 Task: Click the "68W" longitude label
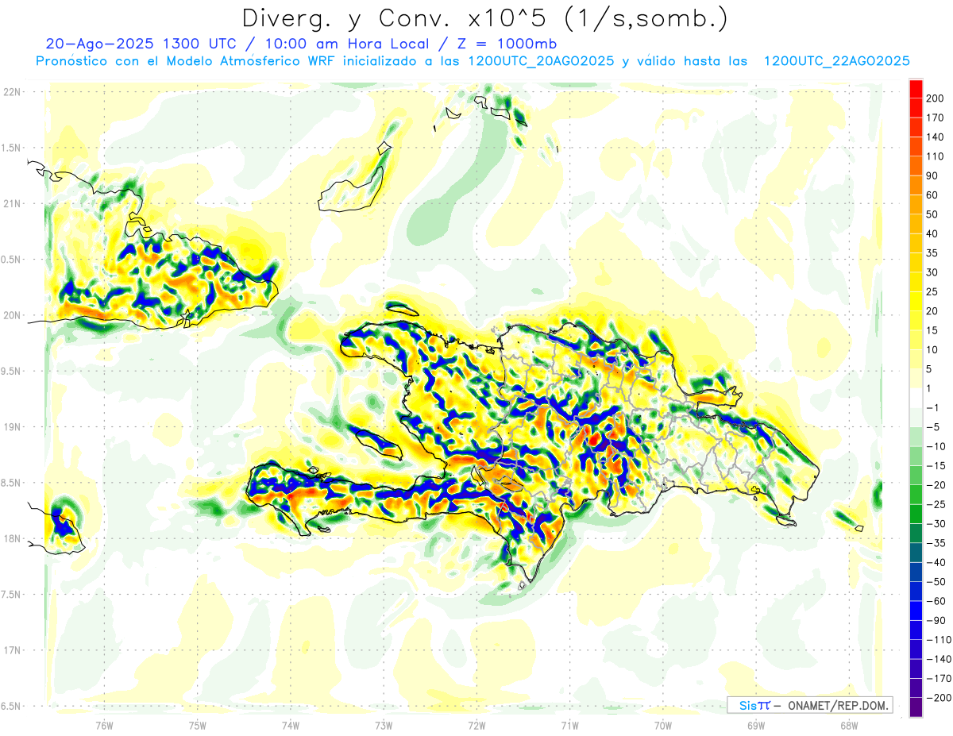[849, 725]
